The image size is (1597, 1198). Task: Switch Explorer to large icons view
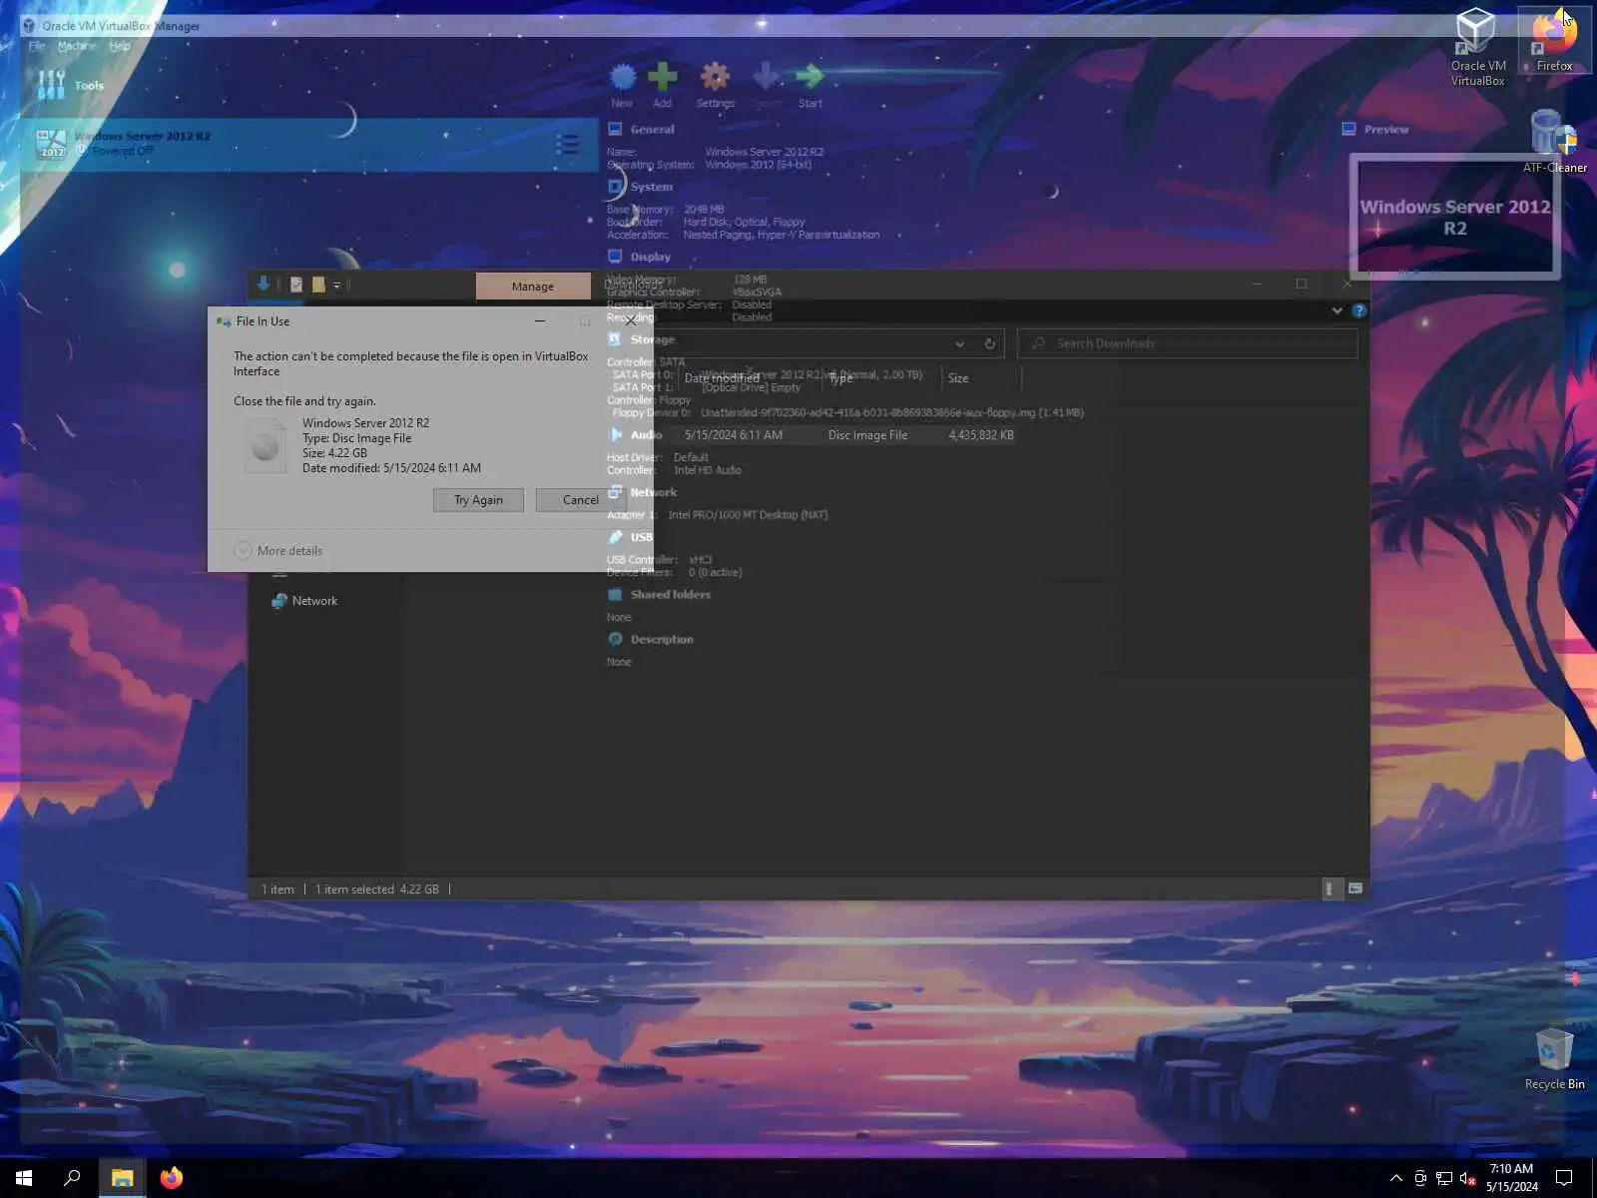1355,889
